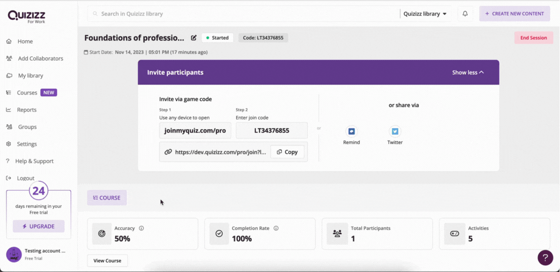The image size is (560, 272).
Task: Click the UPGRADE button
Action: 38,226
